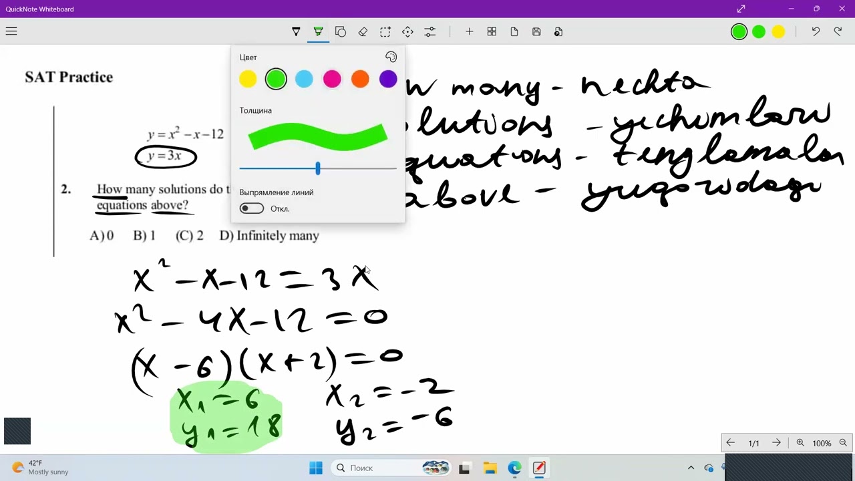Open the Windows Start menu

[316, 468]
